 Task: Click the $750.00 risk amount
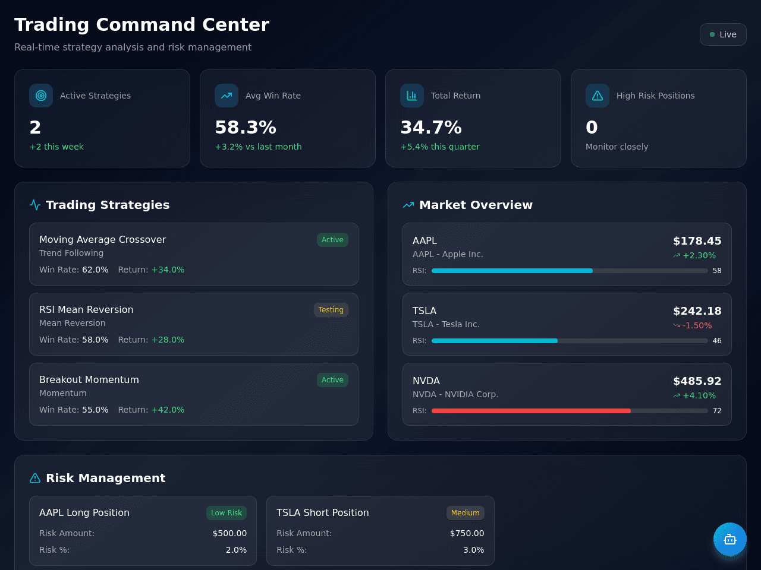467,533
